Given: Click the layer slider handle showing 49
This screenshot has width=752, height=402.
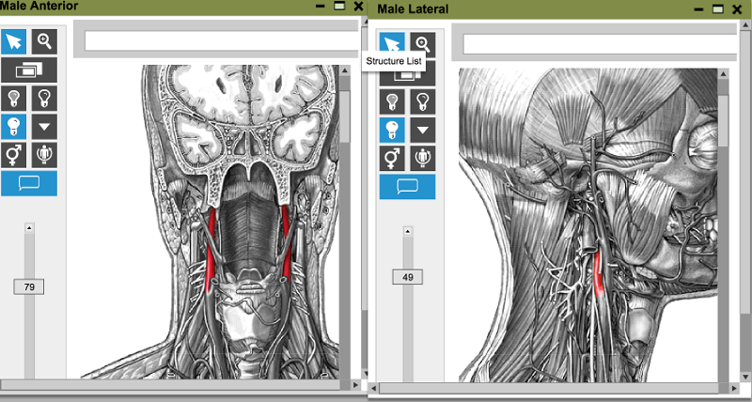Looking at the screenshot, I should tap(408, 277).
